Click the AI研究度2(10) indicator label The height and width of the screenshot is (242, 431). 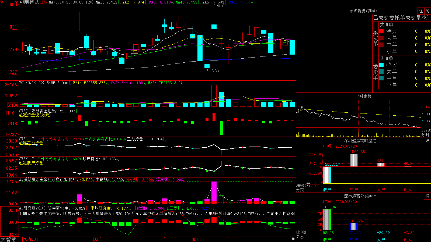(33, 208)
